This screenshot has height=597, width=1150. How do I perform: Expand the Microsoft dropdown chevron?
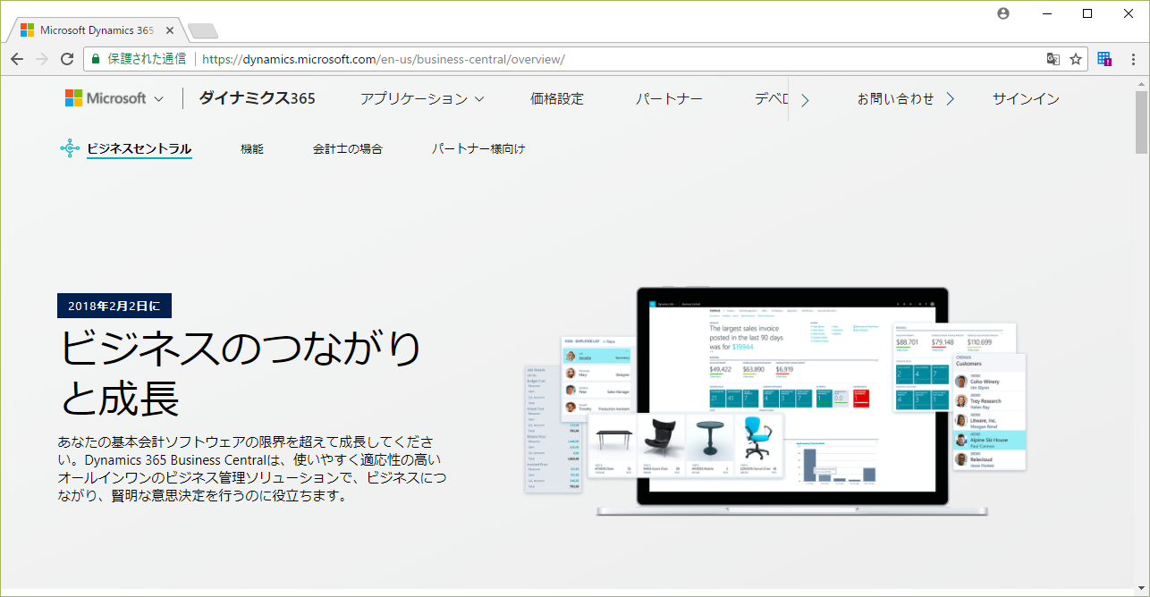coord(158,99)
